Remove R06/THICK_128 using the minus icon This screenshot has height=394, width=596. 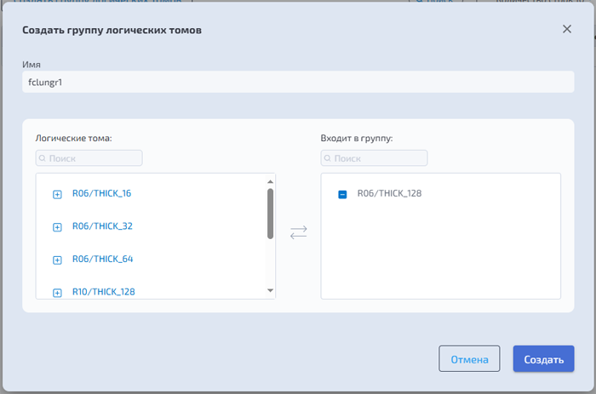click(x=342, y=195)
